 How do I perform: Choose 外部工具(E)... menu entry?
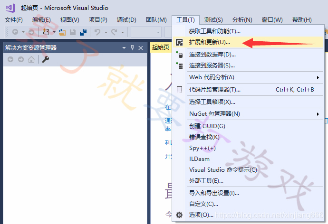coord(248,181)
